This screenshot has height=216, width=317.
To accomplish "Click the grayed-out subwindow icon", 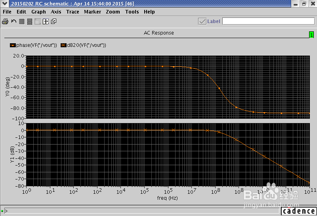I will 38,21.
